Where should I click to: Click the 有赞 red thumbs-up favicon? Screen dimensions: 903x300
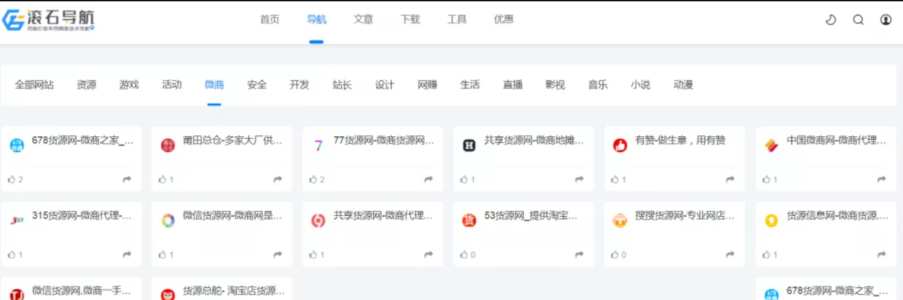coord(620,145)
